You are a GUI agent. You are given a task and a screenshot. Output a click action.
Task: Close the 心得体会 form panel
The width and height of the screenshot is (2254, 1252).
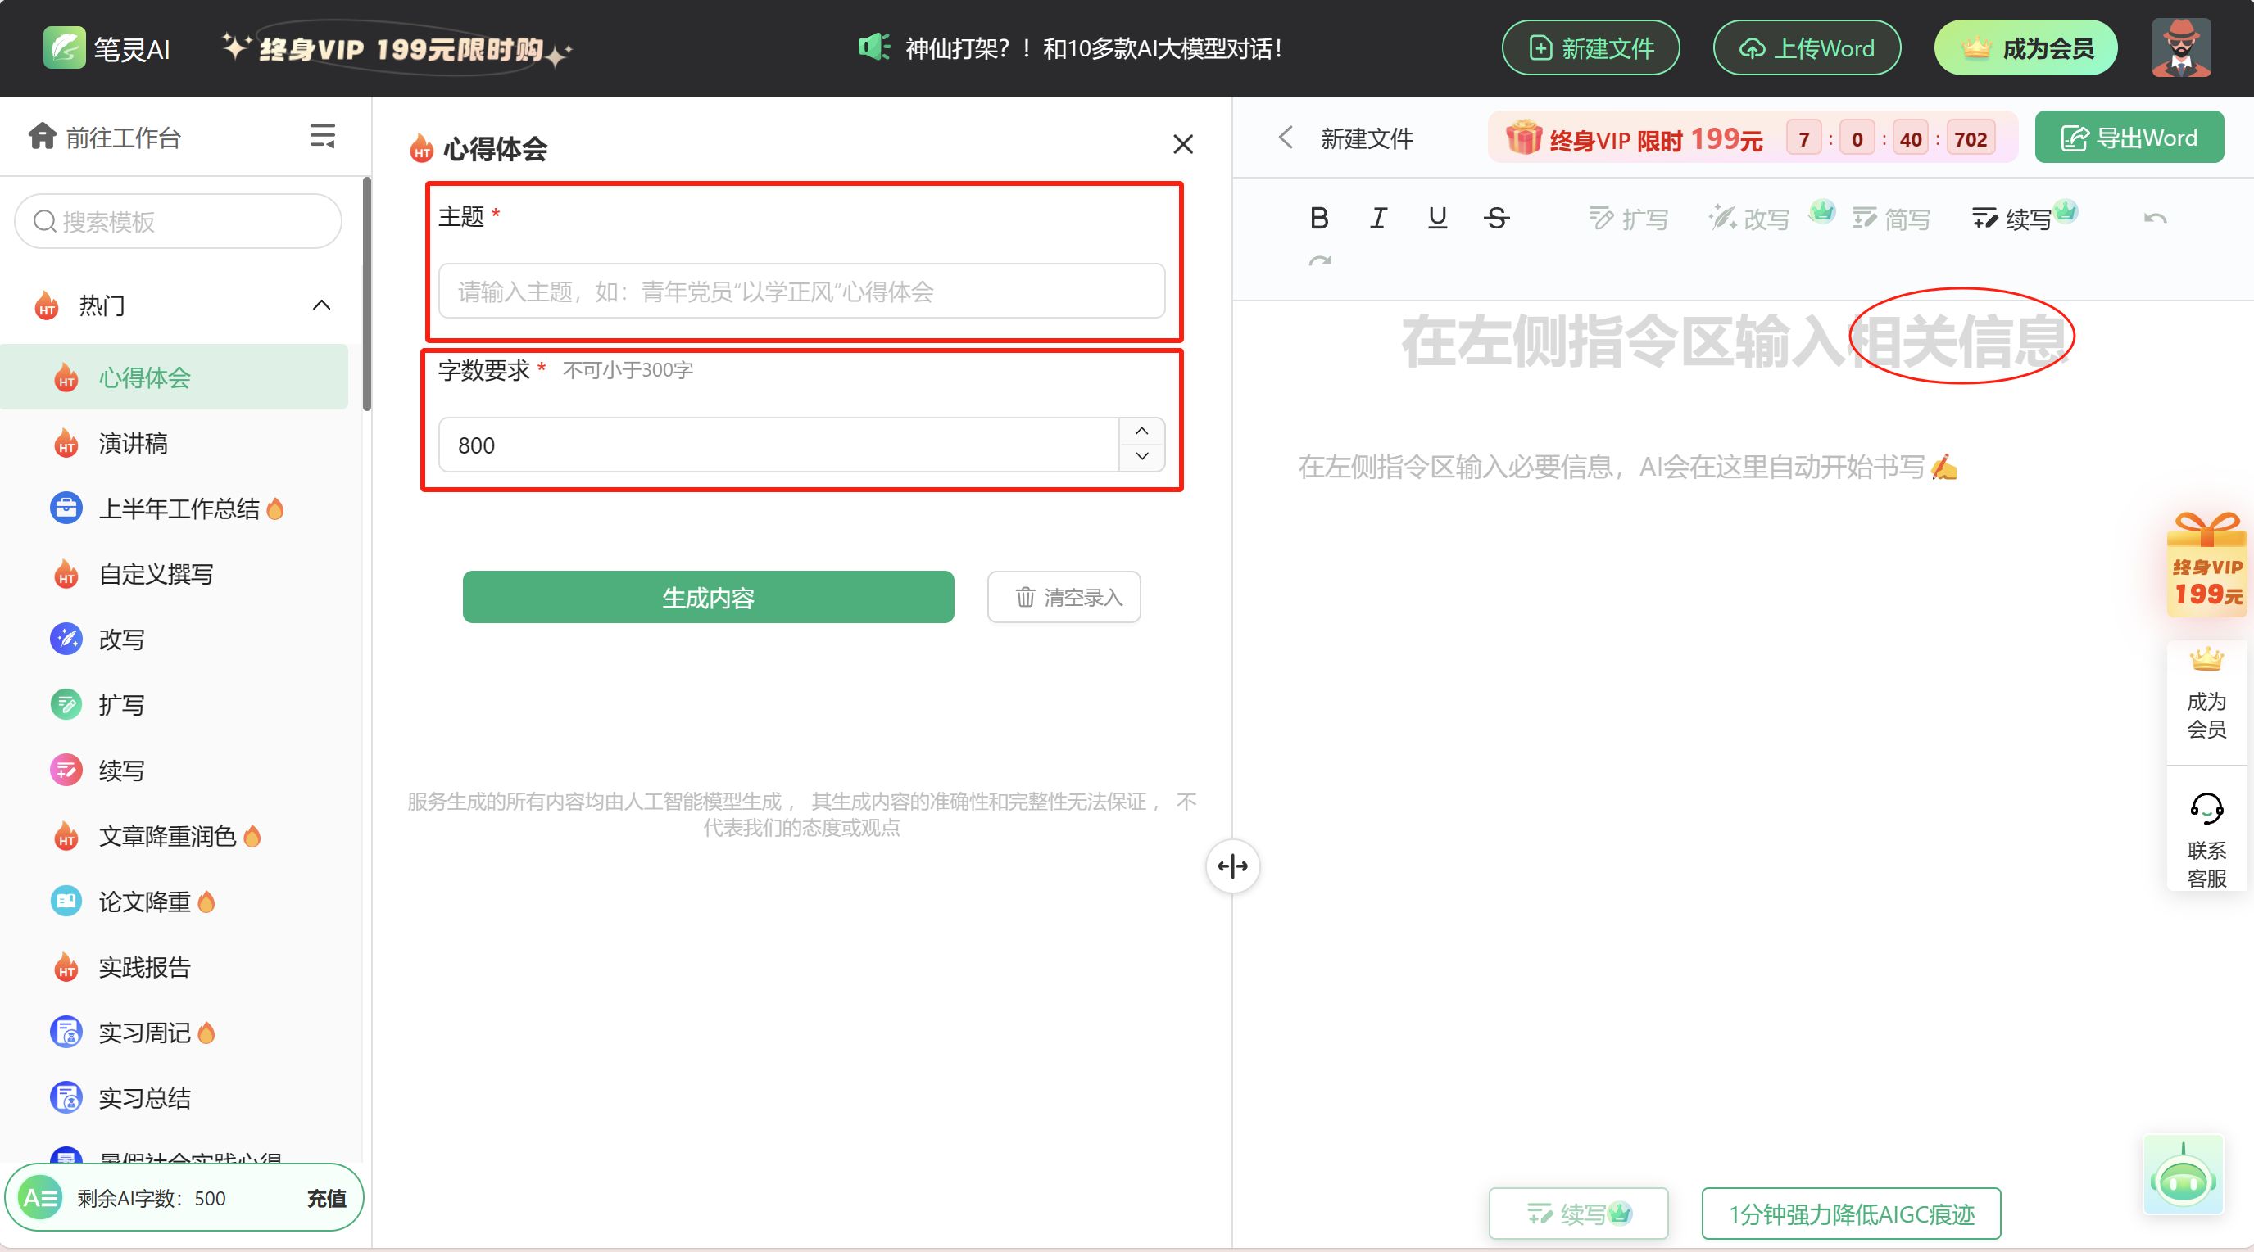click(x=1182, y=144)
